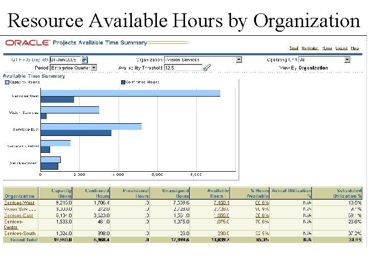
Task: Click the Availability Threshold 12.5 field
Action: [183, 68]
